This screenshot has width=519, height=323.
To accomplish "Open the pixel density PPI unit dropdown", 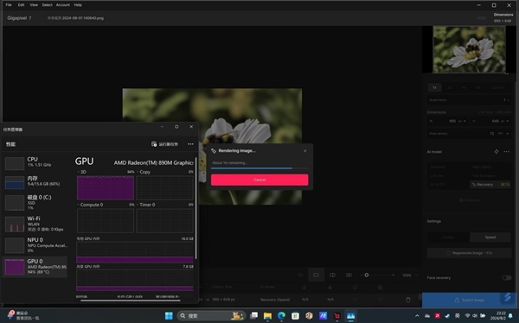I will click(503, 134).
